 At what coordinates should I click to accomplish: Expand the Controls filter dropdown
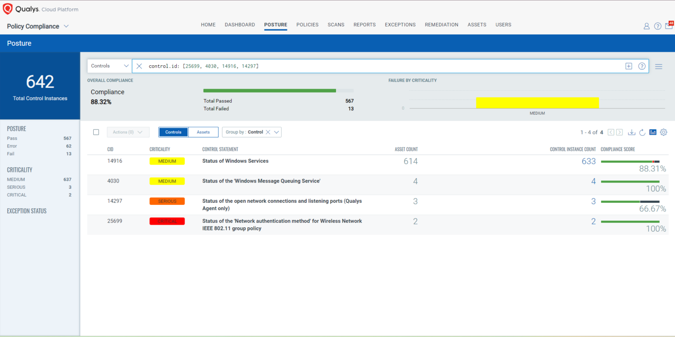click(x=109, y=66)
